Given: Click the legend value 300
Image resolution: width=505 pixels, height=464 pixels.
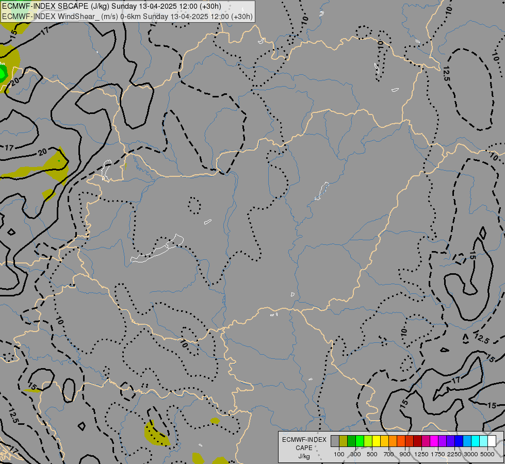Looking at the screenshot, I should click(355, 454).
